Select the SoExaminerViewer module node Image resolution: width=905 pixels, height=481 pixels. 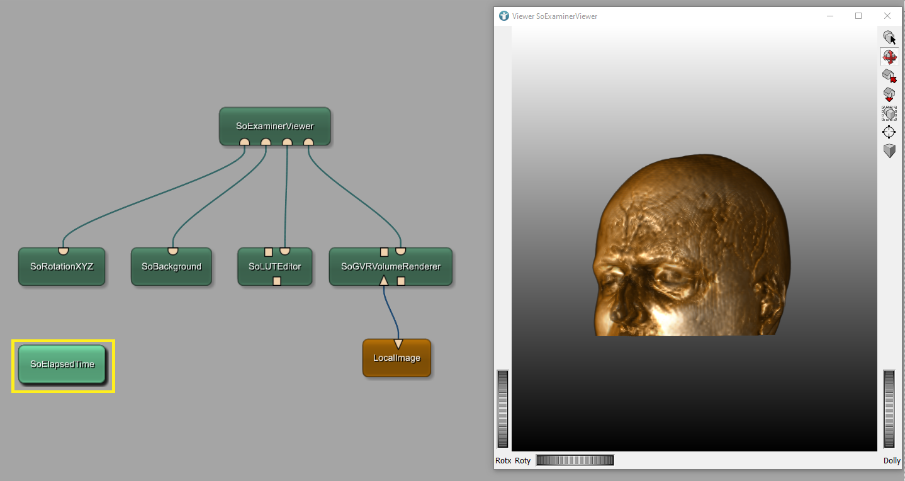point(274,126)
